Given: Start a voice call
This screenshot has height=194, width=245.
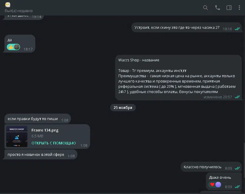Looking at the screenshot, I should (218, 8).
